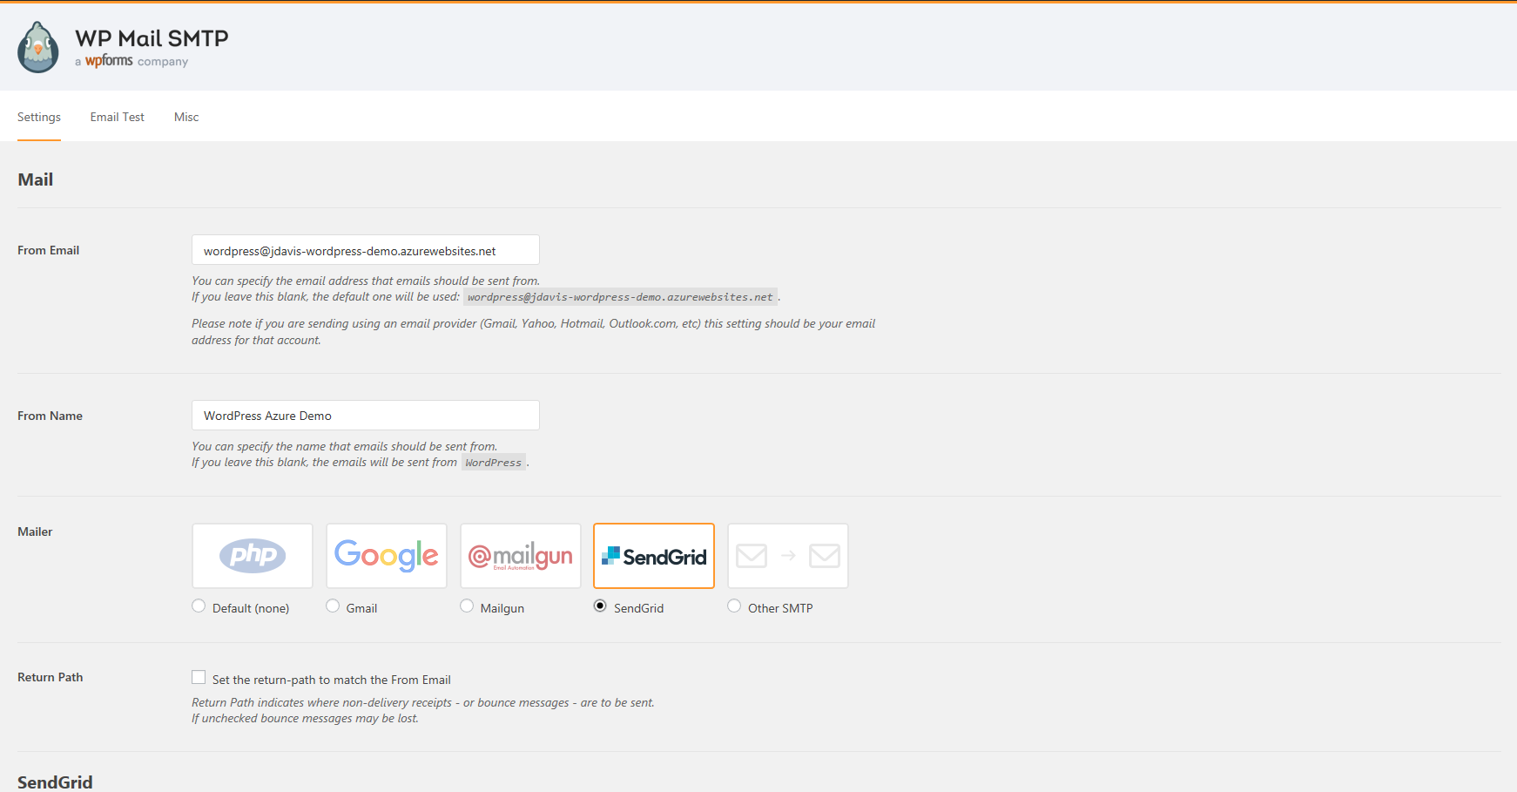Click the 'From Name' field label
This screenshot has height=792, width=1517.
click(x=51, y=416)
